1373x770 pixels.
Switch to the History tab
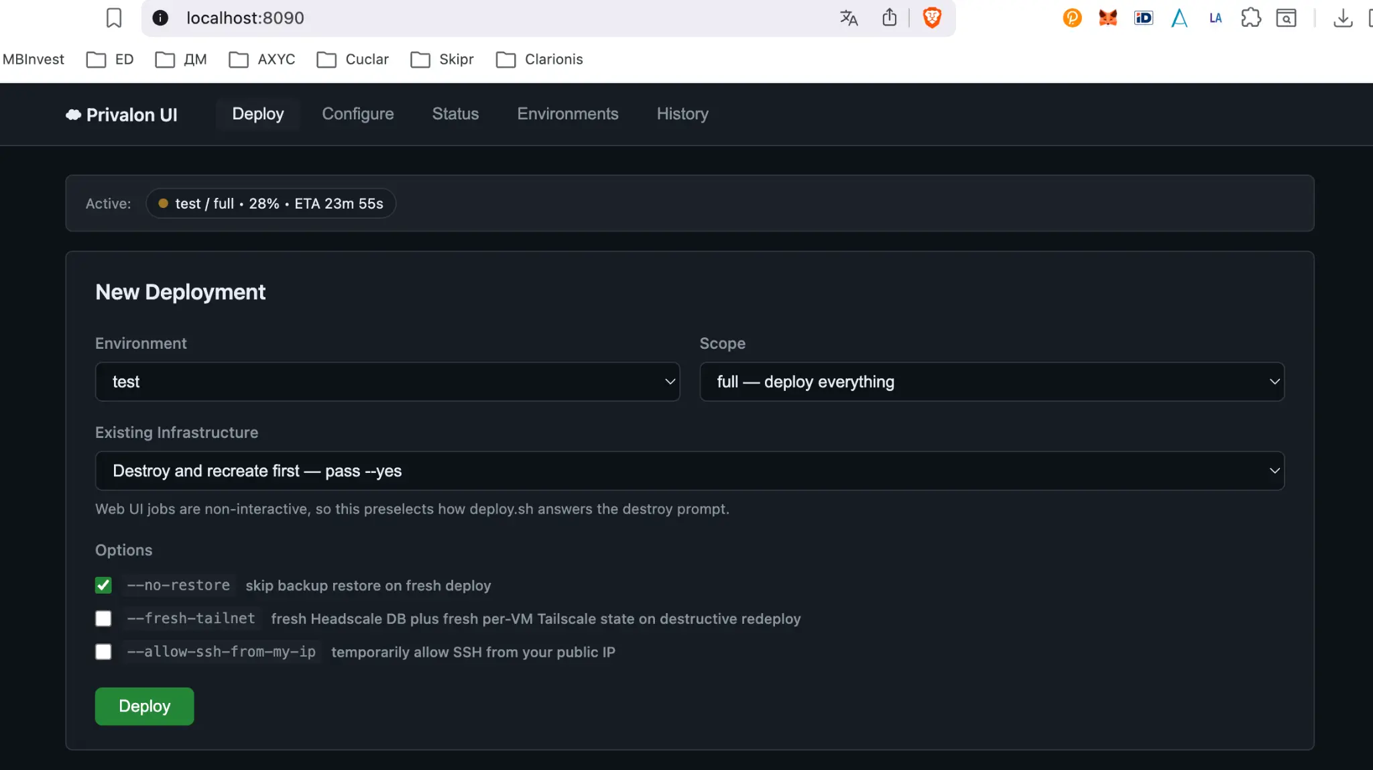click(682, 114)
